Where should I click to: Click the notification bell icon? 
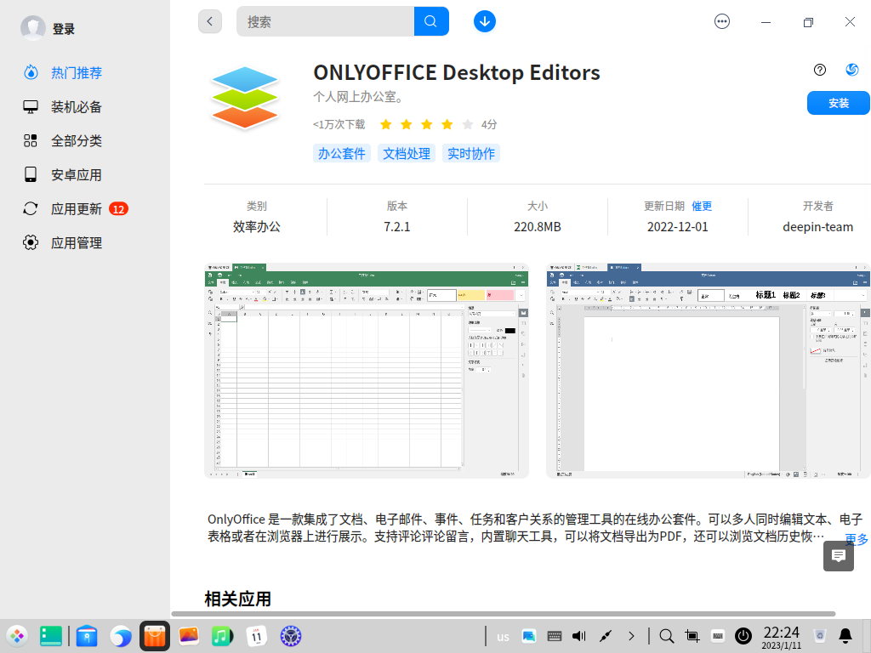845,636
